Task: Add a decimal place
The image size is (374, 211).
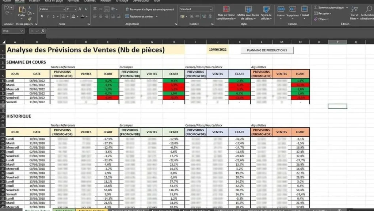Action: pos(204,16)
